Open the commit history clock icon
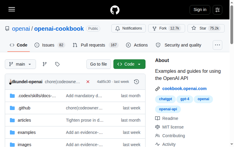This screenshot has height=147, width=234. click(x=136, y=82)
